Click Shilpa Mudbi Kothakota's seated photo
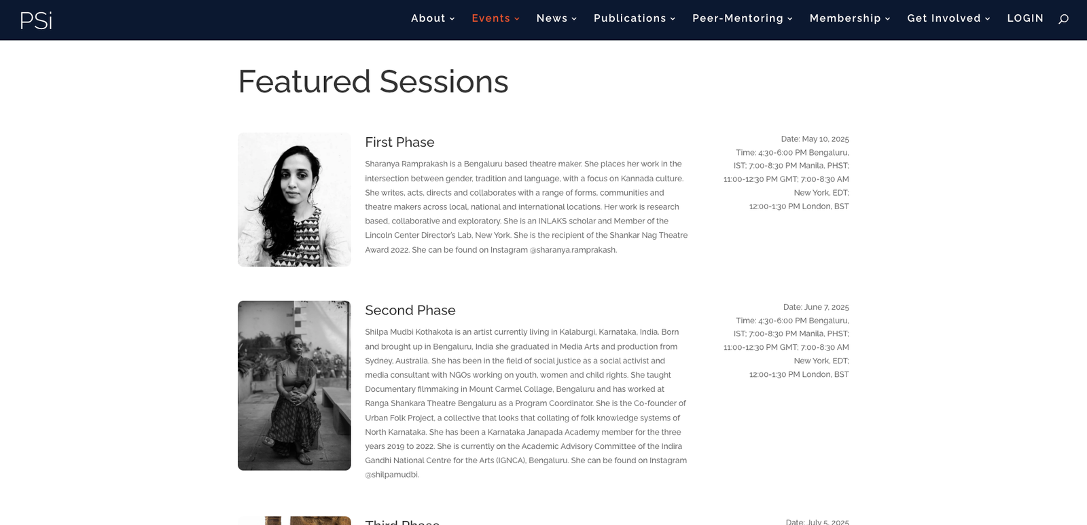Image resolution: width=1087 pixels, height=525 pixels. (294, 385)
